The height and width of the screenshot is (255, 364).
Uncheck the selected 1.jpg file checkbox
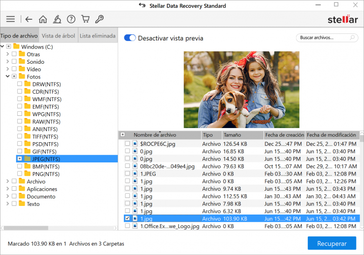(127, 219)
